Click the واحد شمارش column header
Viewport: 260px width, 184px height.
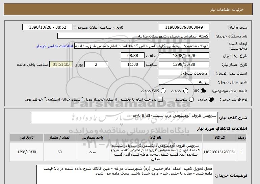click(x=93, y=138)
